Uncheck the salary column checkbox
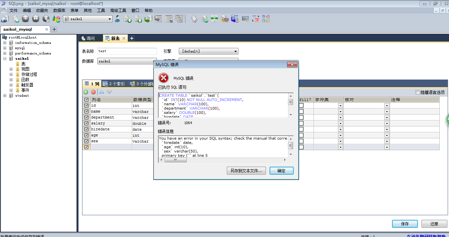 [x=86, y=123]
